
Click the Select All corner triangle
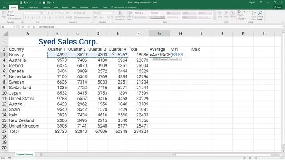pos(5,34)
